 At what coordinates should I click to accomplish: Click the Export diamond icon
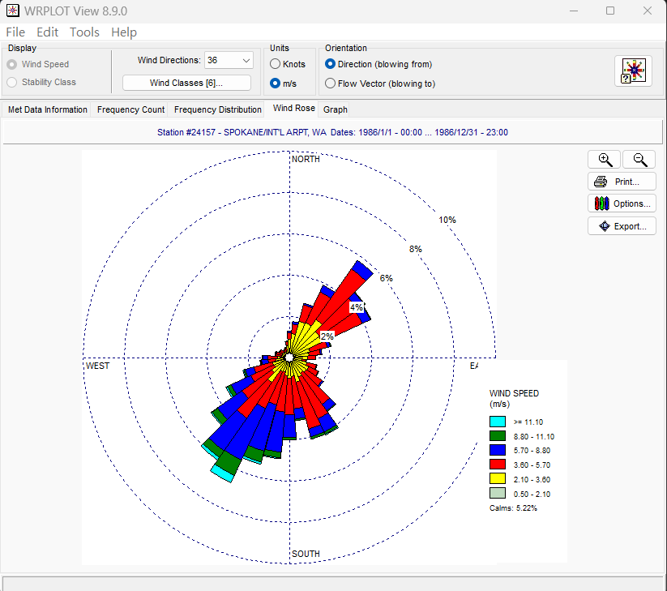[604, 226]
